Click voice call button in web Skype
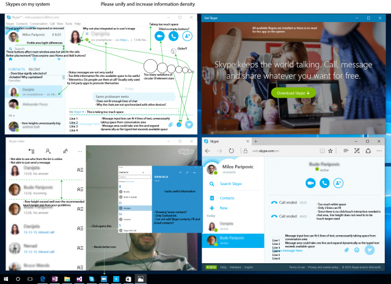This screenshot has height=284, width=391. [x=324, y=183]
